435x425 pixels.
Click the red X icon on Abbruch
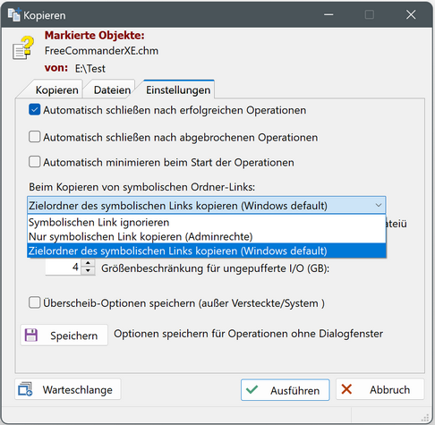pos(346,389)
